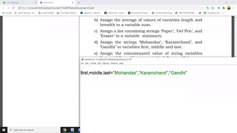Viewport: 237px width, 133px height.
Task: Close the WhatsApp tab
Action: click(x=36, y=3)
